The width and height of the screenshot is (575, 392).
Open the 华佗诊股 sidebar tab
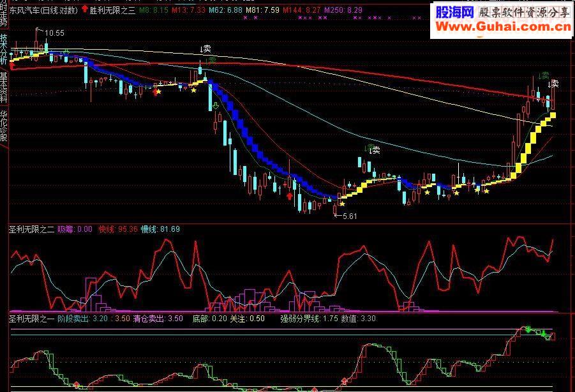[x=4, y=126]
